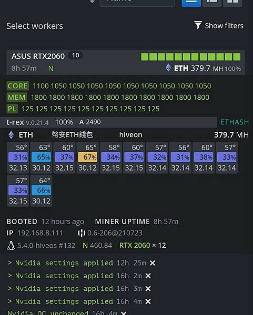The height and width of the screenshot is (315, 253).
Task: Open the sort-by Name dropdown
Action: [x=137, y=3]
